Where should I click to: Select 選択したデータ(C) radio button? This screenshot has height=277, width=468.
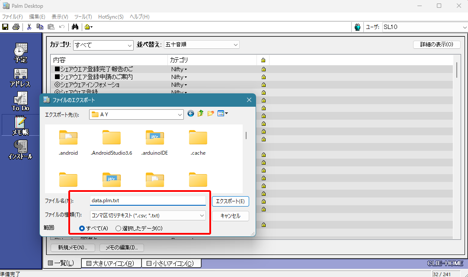click(118, 229)
